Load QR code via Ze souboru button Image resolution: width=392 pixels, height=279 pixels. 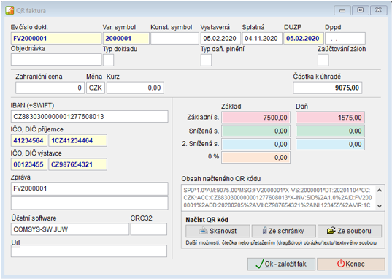tap(350, 231)
